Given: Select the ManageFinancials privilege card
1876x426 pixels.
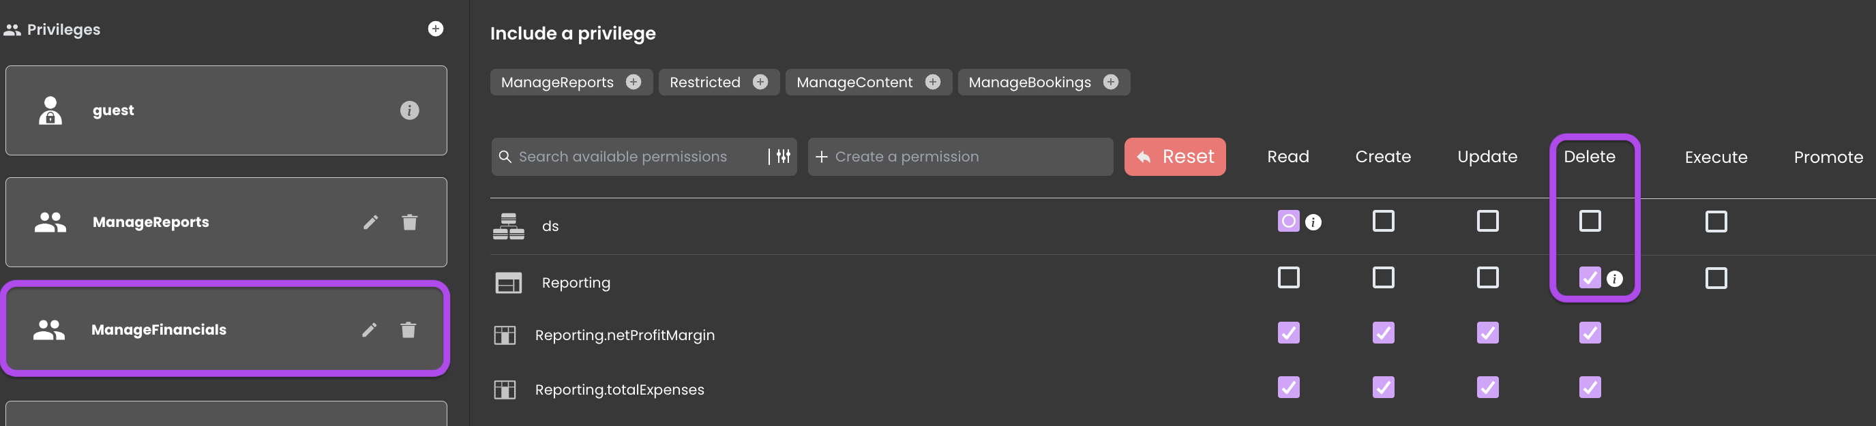Looking at the screenshot, I should tap(226, 329).
